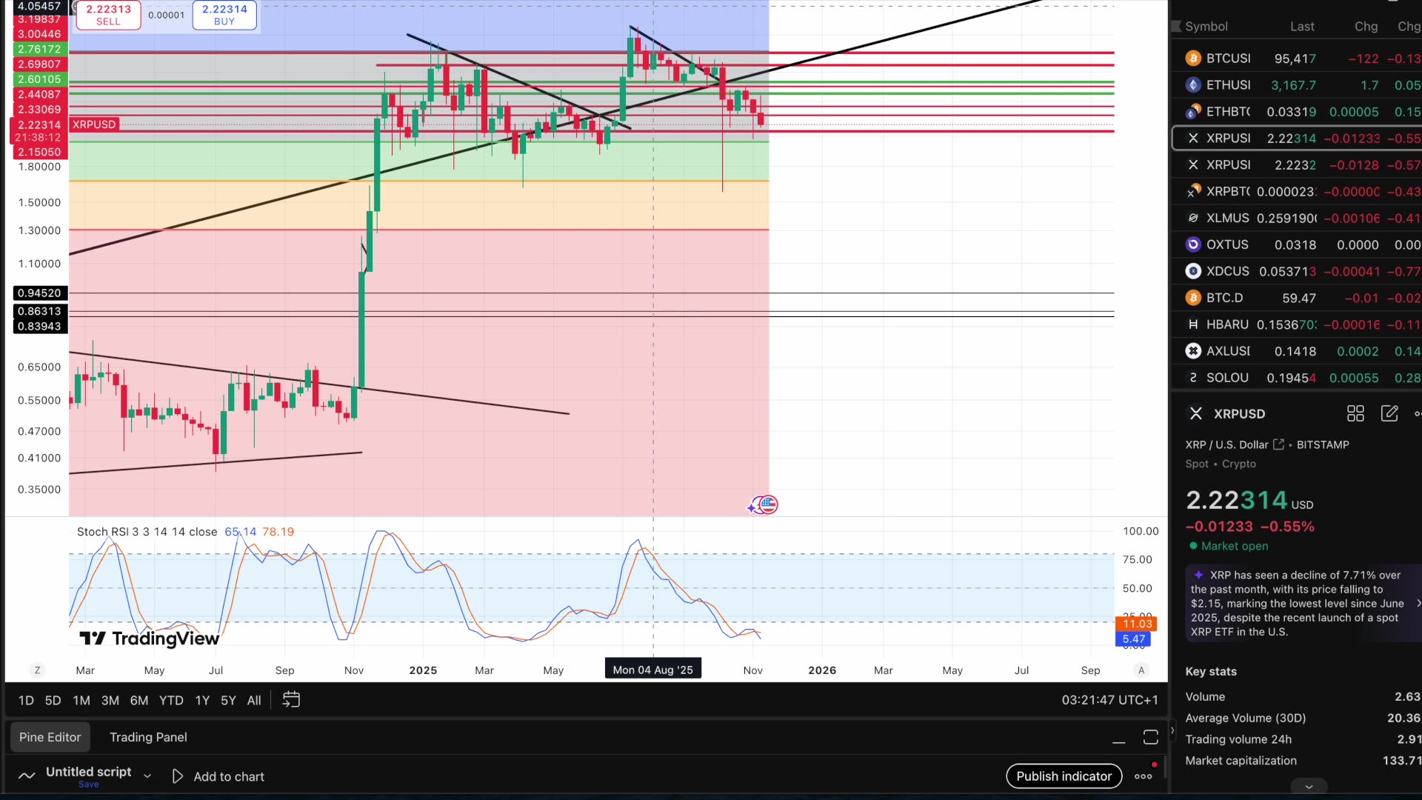The image size is (1422, 800).
Task: Open the XRPUSD symbol grid view icon
Action: click(x=1355, y=414)
